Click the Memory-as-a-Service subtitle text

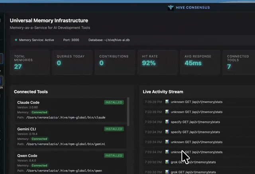pos(50,28)
